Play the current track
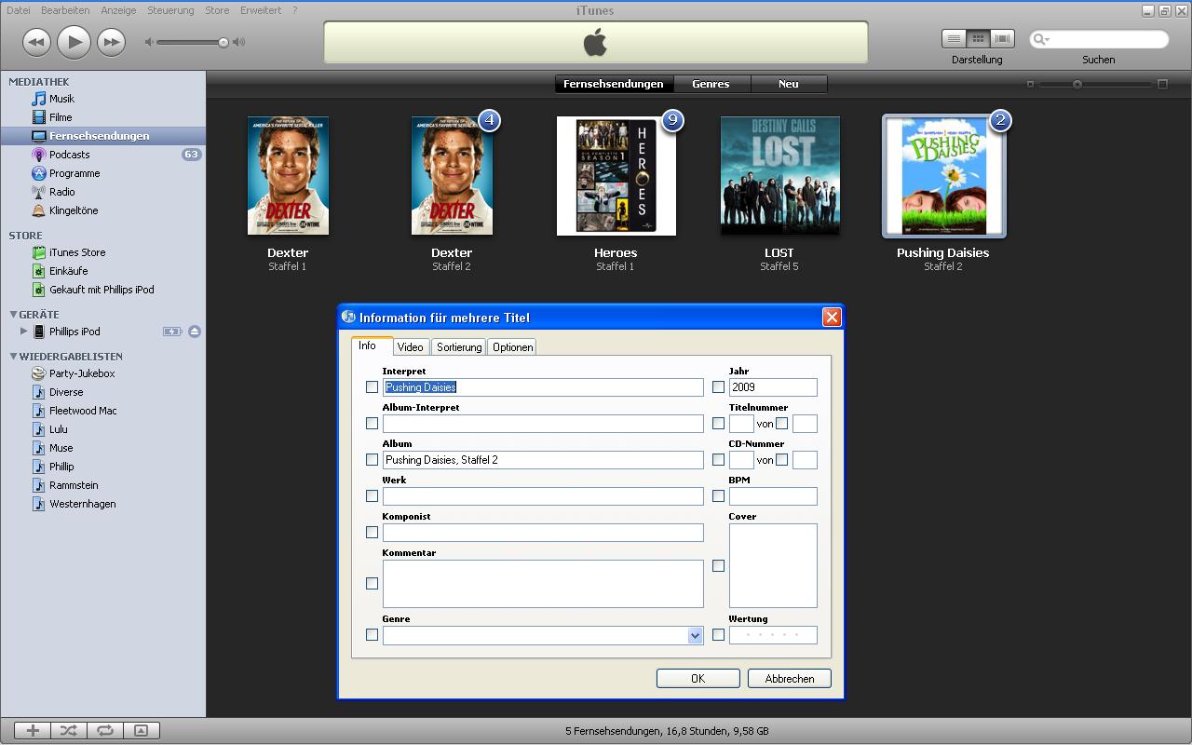 [x=74, y=41]
